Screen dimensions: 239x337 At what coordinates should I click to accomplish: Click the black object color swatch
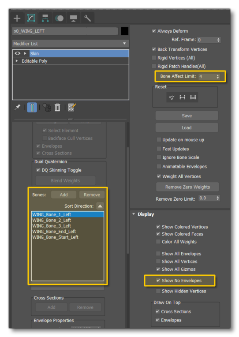[x=125, y=31]
